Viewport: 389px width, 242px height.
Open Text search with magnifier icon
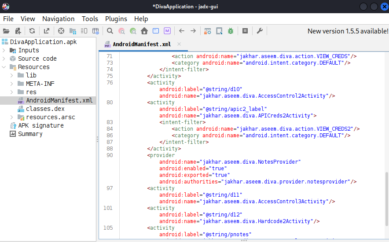tap(110, 31)
